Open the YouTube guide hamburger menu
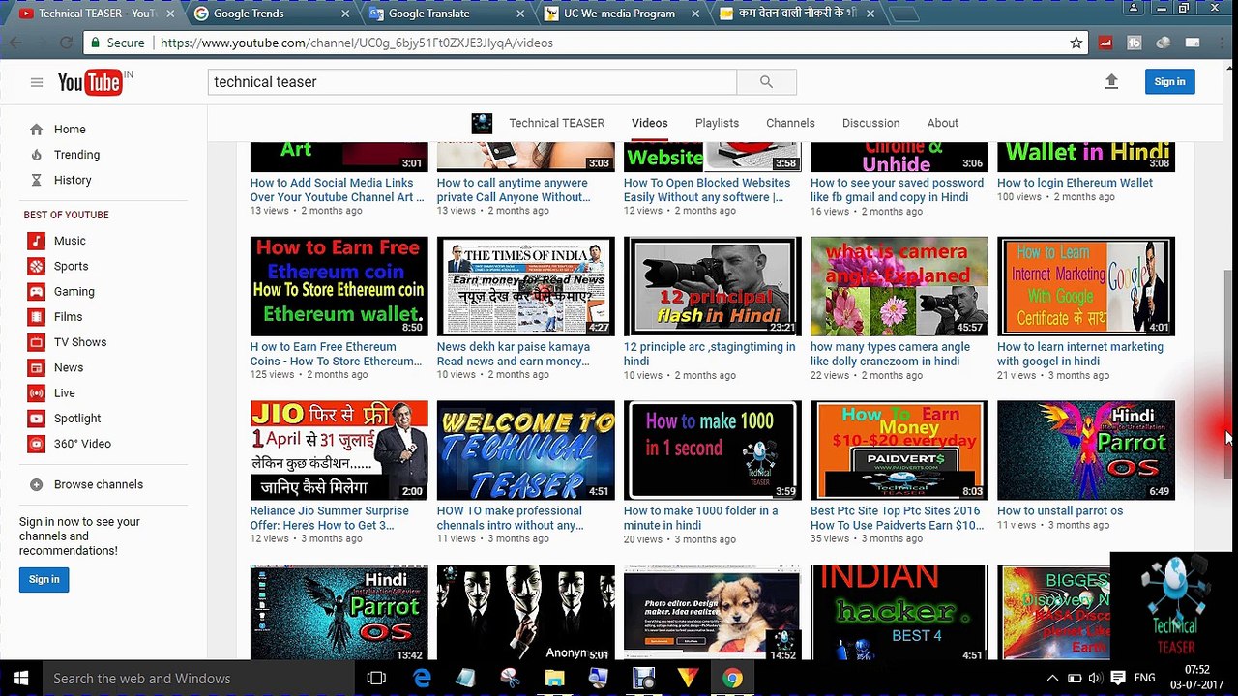The width and height of the screenshot is (1238, 696). pos(37,82)
